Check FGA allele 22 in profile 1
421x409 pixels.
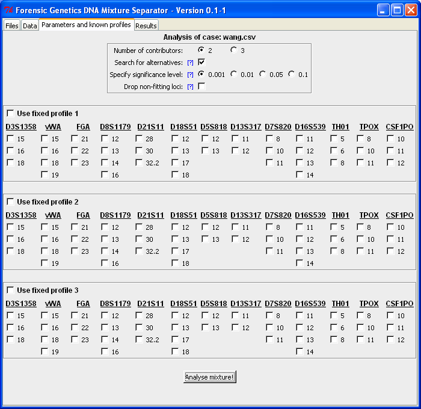[75, 150]
